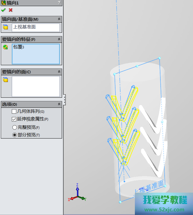Enable the 几何体阵列 checkbox
Image resolution: width=193 pixels, height=215 pixels.
pyautogui.click(x=14, y=111)
